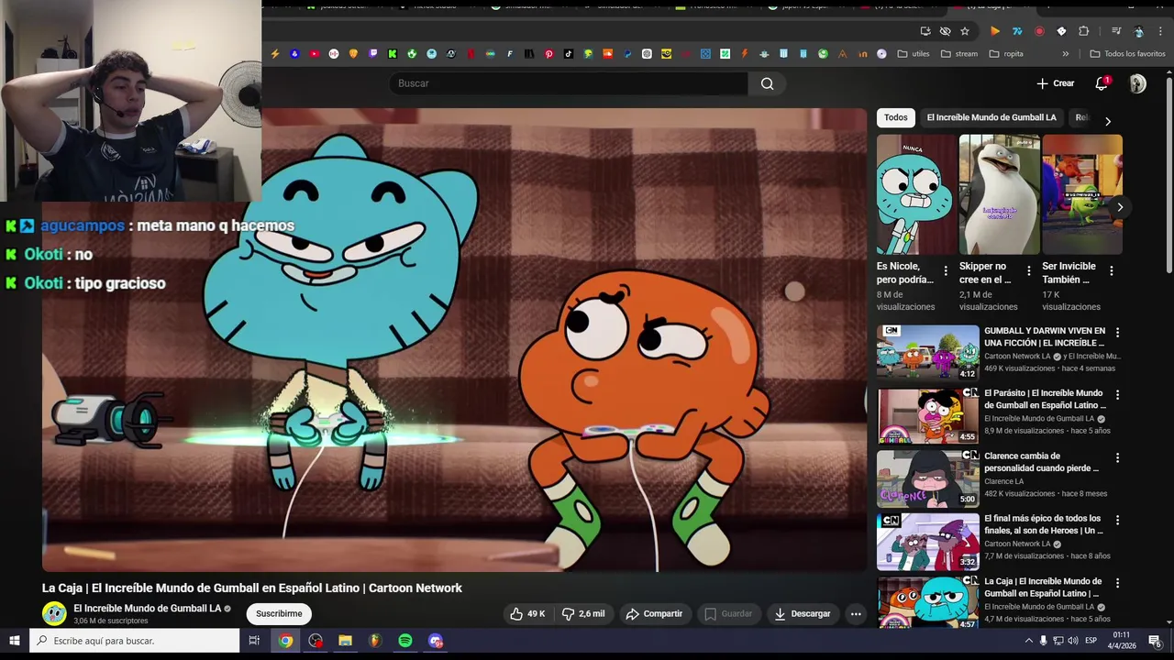Image resolution: width=1174 pixels, height=660 pixels.
Task: Expand overflow bookmarks chevron
Action: pyautogui.click(x=1065, y=54)
